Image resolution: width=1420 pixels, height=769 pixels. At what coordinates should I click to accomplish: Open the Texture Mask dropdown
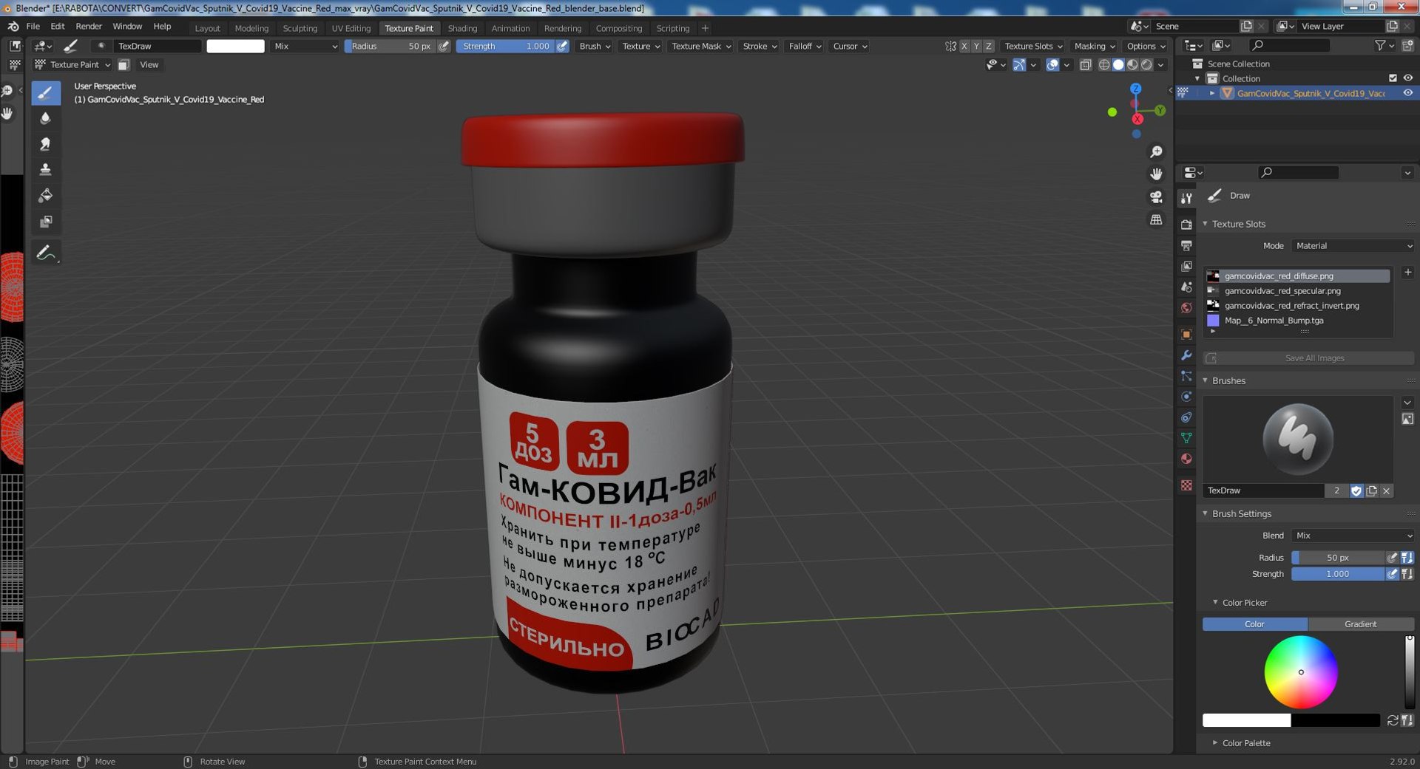tap(701, 46)
